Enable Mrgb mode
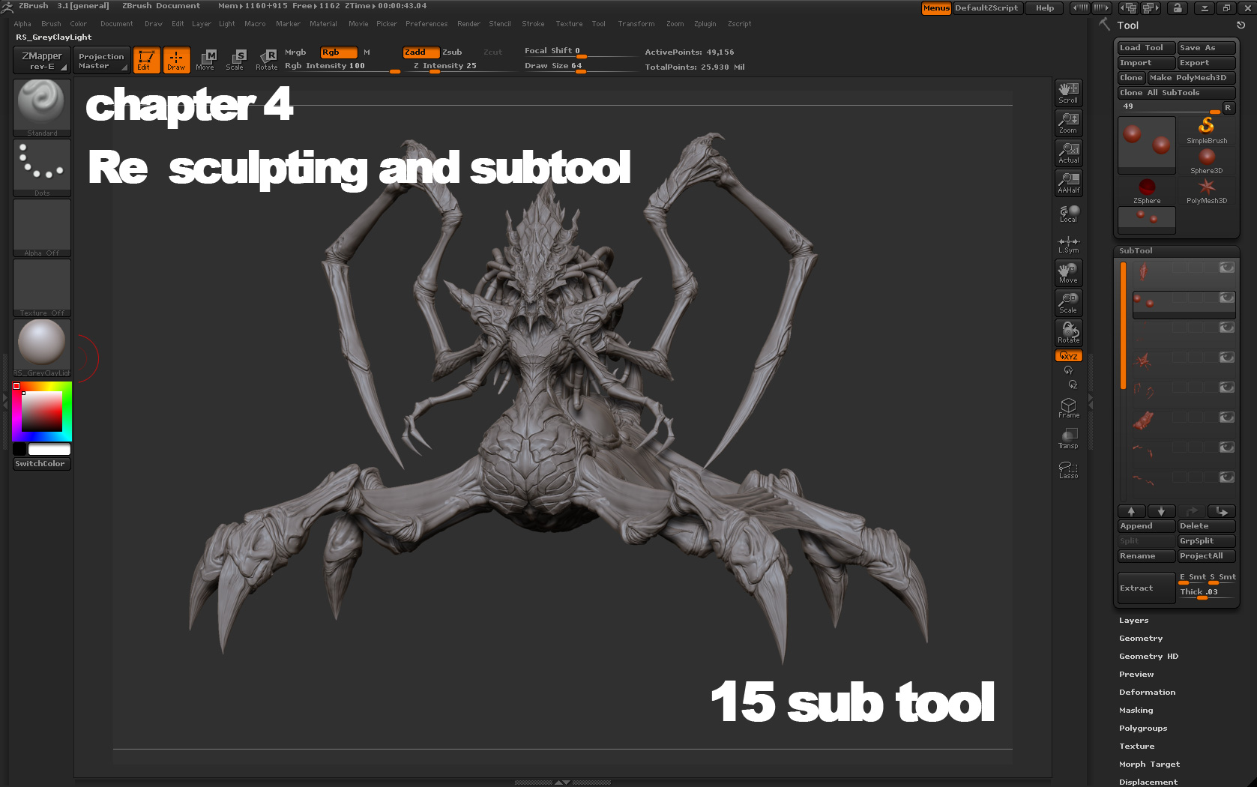The image size is (1257, 787). [x=295, y=52]
